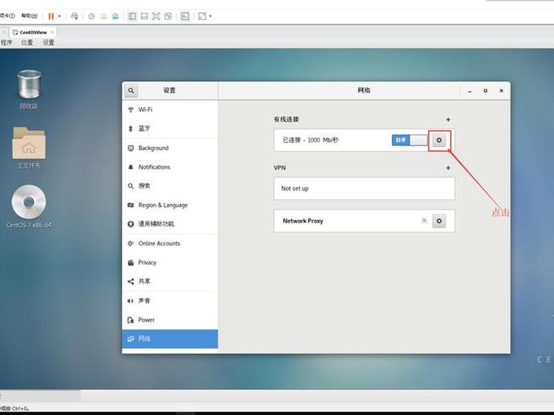Screen dimensions: 554x415
Task: Click the orange revert-to-snapshot toolbar icon
Action: point(103,16)
